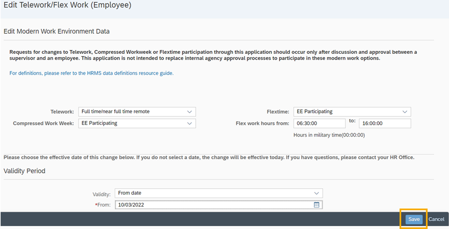
Task: Expand the Telework dropdown
Action: click(x=190, y=112)
